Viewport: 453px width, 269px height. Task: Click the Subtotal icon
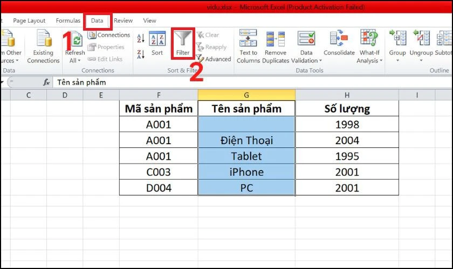444,38
